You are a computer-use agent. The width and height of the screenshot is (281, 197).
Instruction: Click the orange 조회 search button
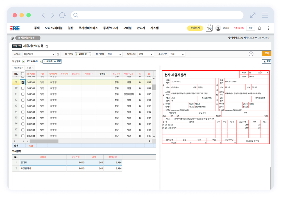pyautogui.click(x=266, y=53)
